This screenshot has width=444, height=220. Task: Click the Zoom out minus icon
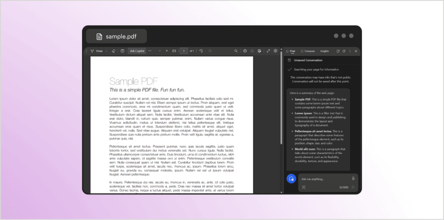(x=160, y=51)
